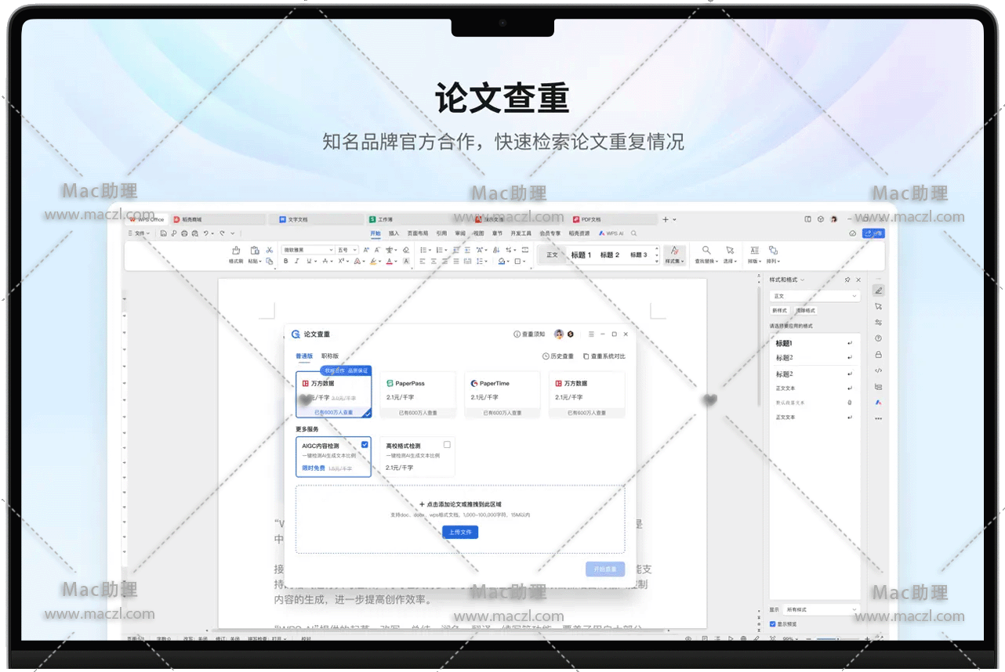
Task: Click the Find and Replace magnifier icon
Action: (706, 250)
